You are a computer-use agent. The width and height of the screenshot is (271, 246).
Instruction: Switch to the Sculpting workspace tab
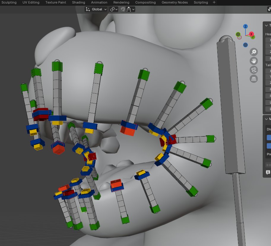[x=9, y=2]
